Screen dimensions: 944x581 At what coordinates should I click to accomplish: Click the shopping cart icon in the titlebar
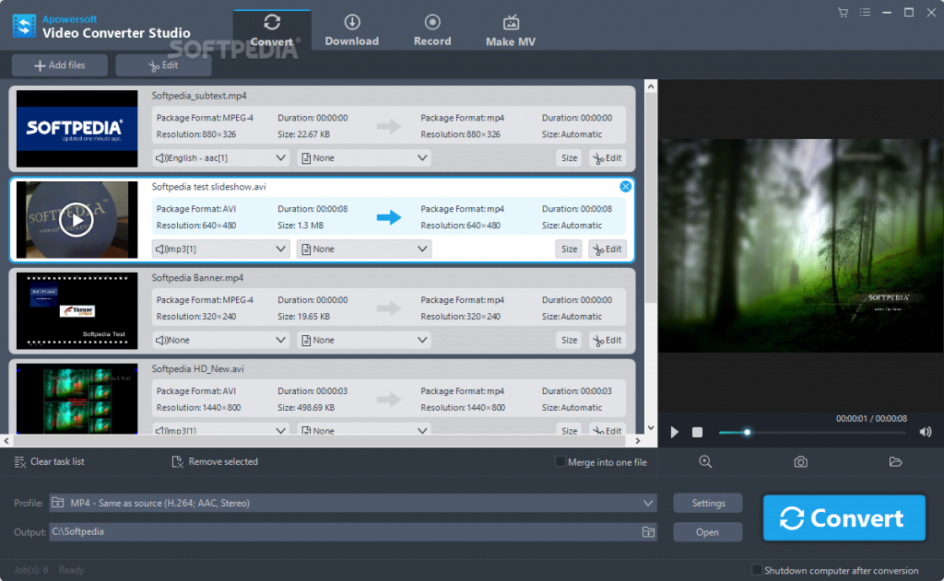(842, 12)
